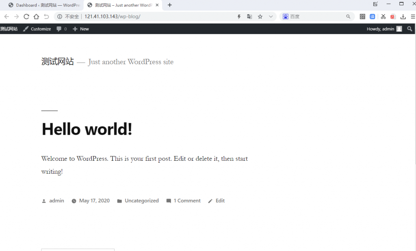Screen dimensions: 416x251
Task: Click the admin avatar in the admin bar
Action: click(399, 29)
